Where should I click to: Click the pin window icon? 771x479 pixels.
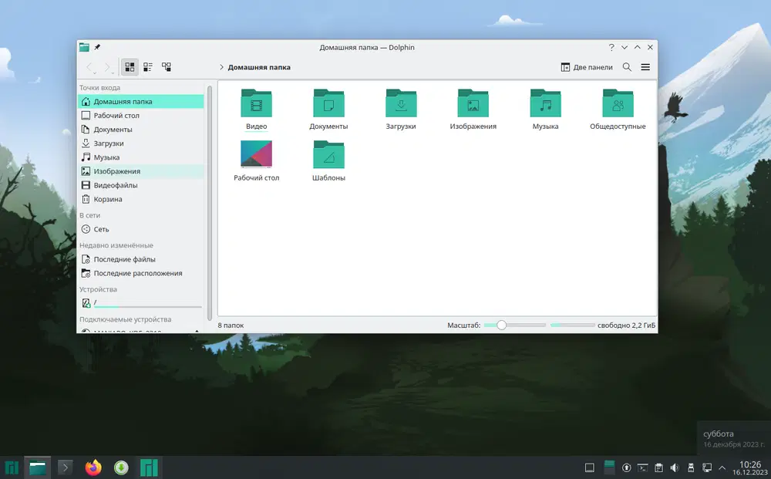97,47
